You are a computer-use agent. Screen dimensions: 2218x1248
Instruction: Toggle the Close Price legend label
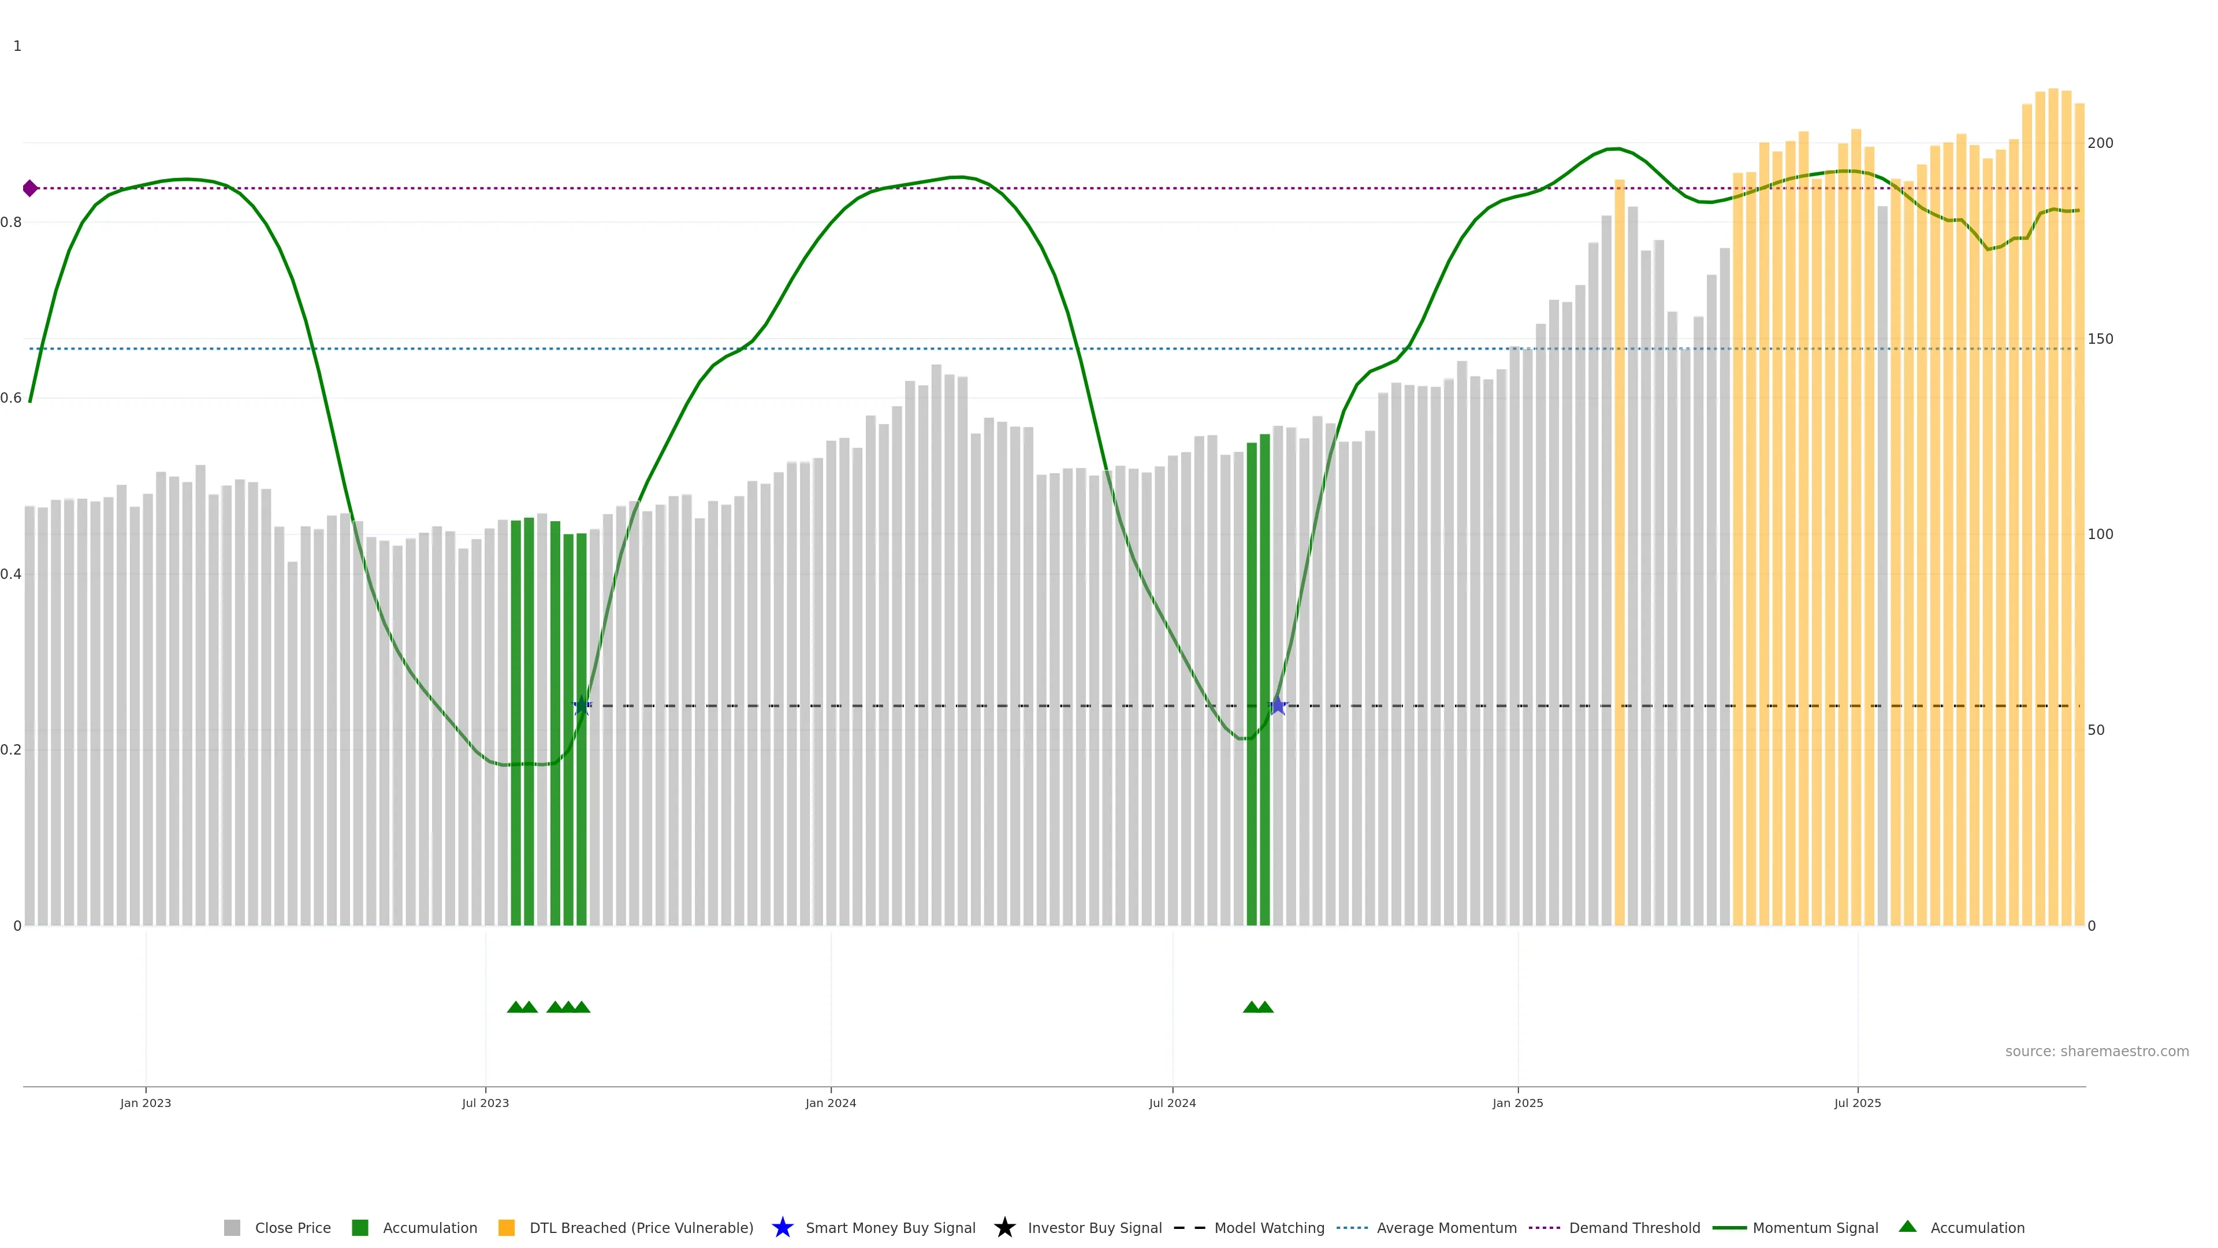click(x=293, y=1227)
